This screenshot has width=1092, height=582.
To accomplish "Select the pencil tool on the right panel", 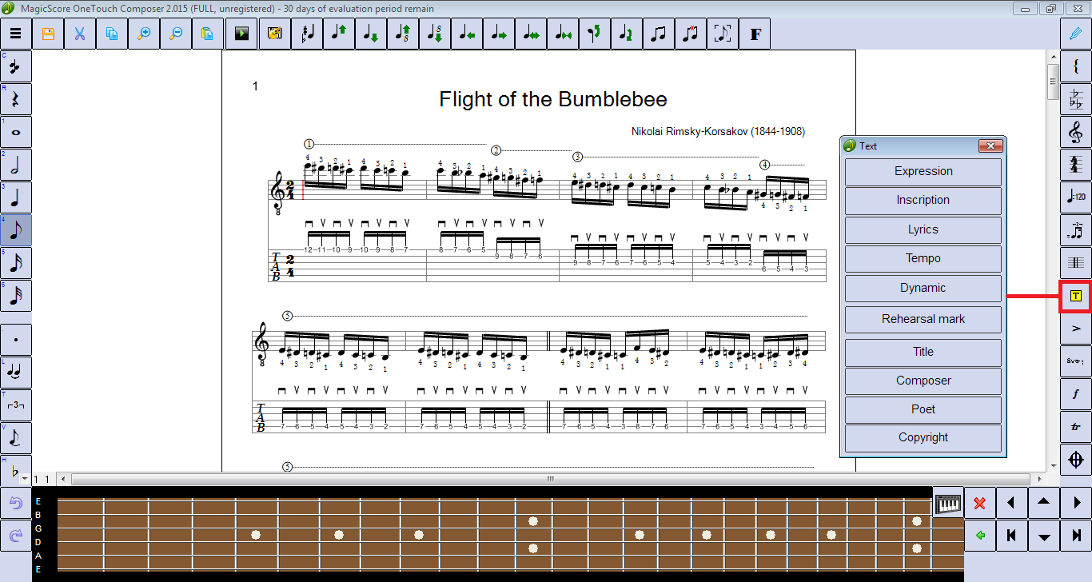I will [1076, 34].
